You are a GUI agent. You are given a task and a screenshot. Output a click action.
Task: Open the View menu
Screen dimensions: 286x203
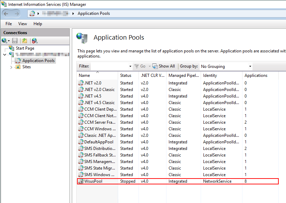coord(22,23)
